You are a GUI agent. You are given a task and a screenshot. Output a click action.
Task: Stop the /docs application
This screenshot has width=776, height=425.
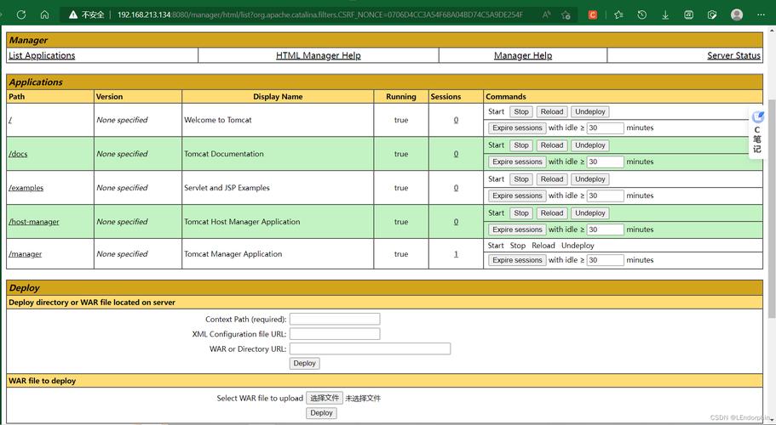pos(521,145)
